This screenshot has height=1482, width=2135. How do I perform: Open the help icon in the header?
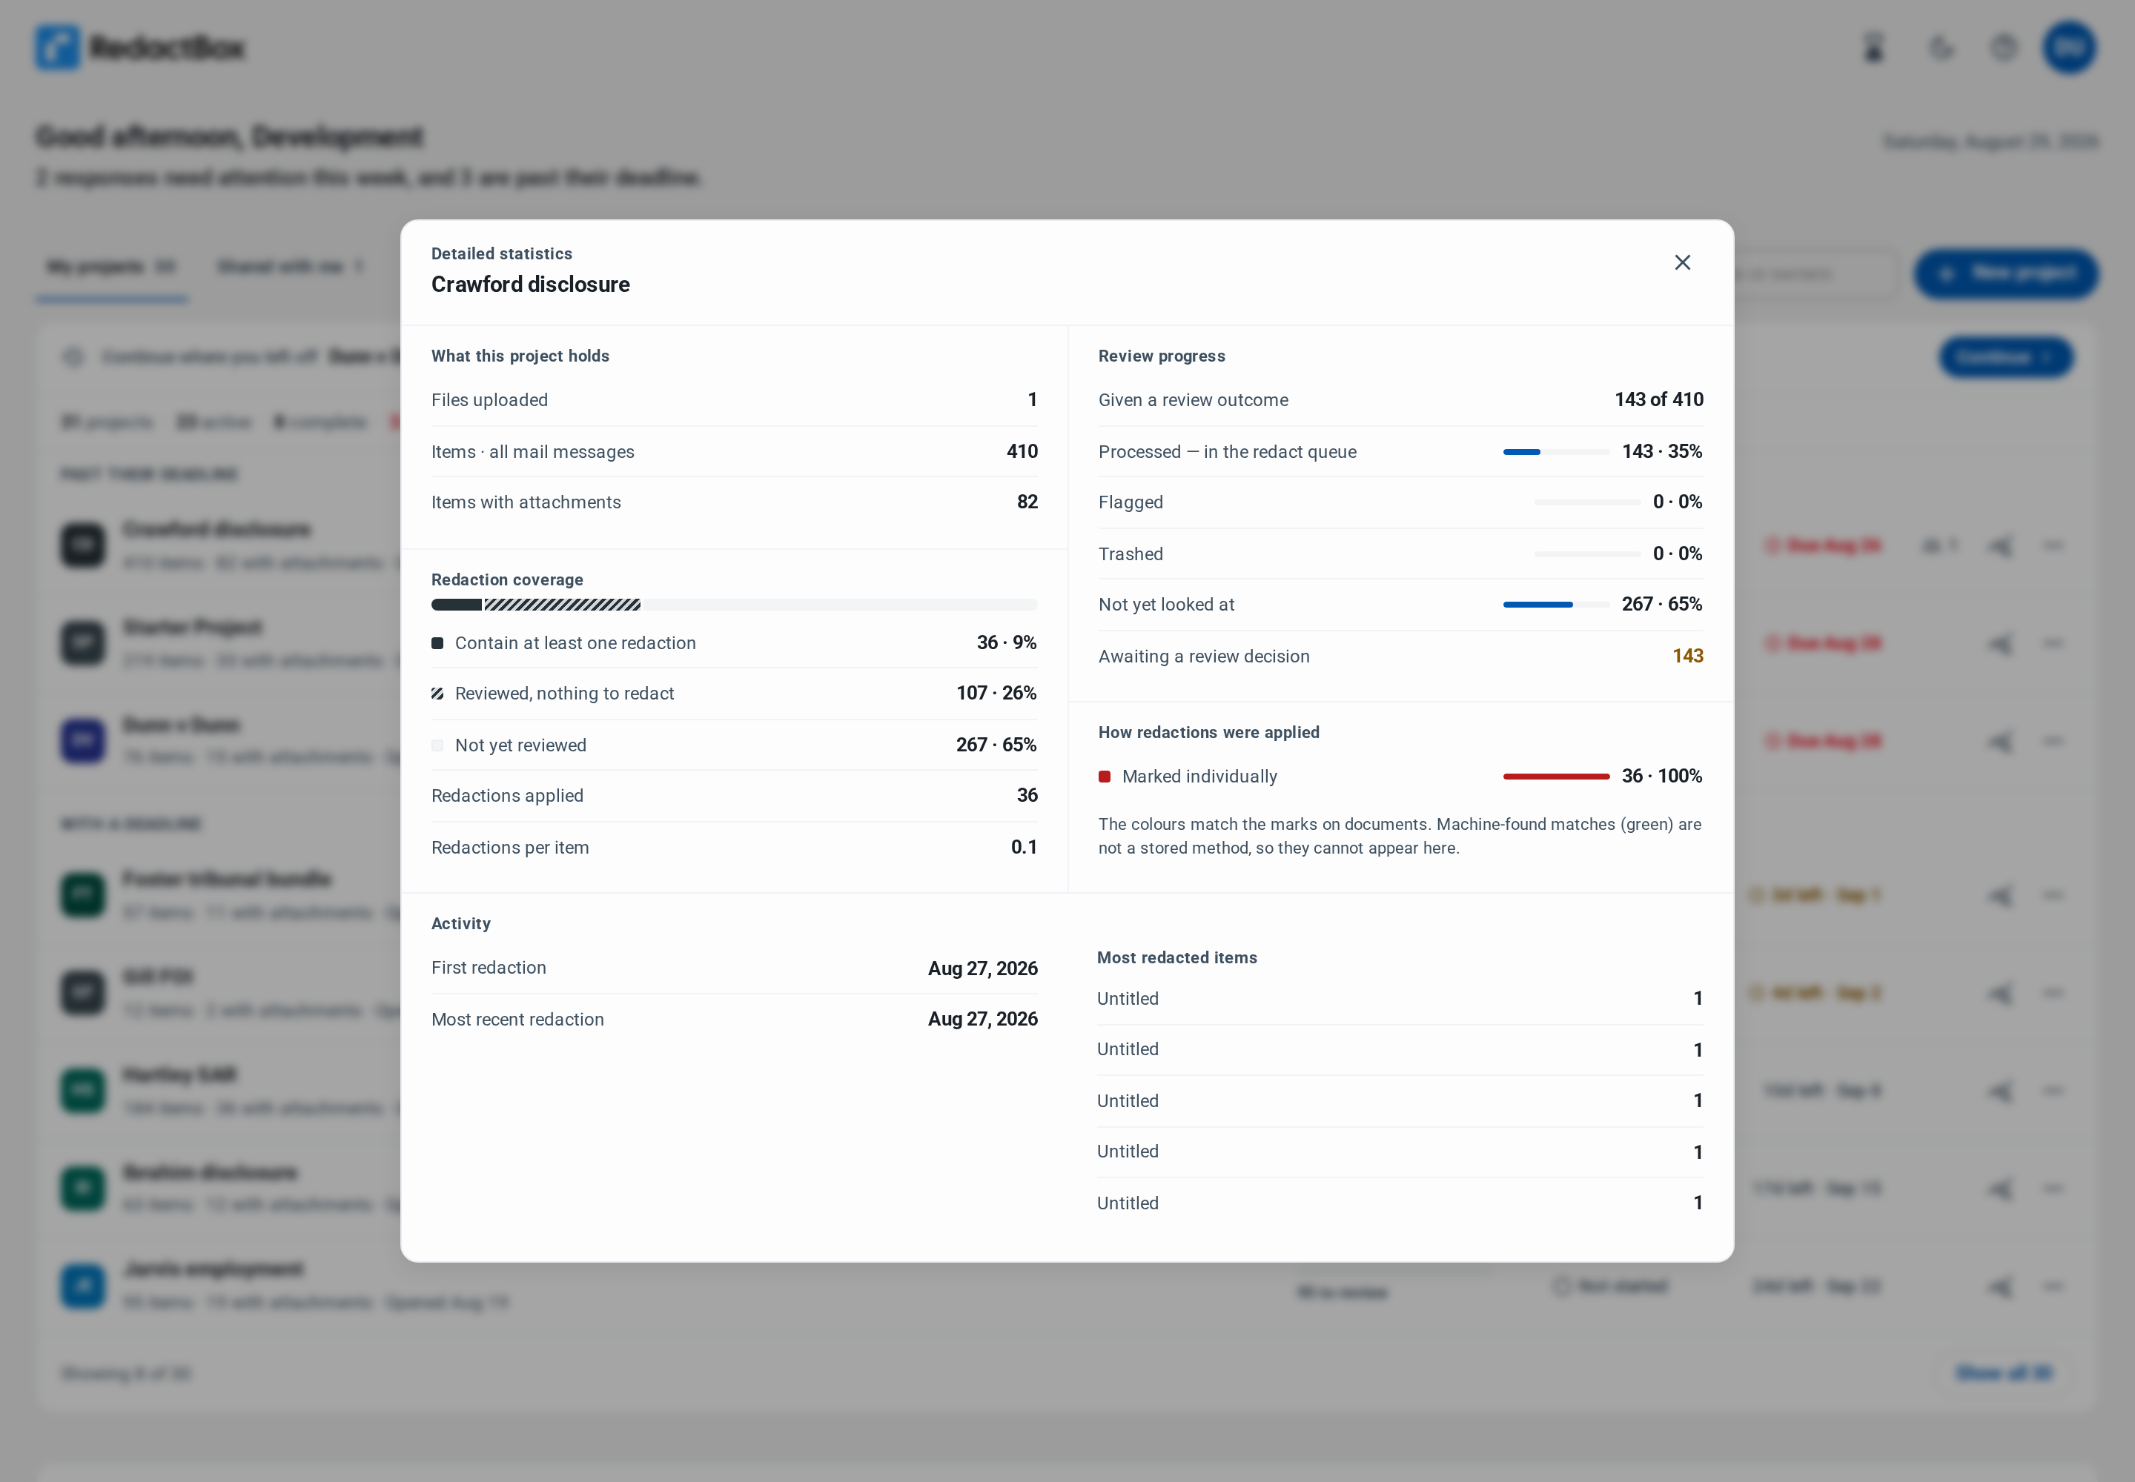pyautogui.click(x=2004, y=47)
